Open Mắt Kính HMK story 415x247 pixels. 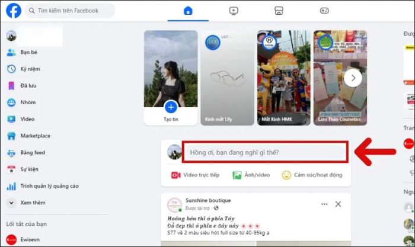pos(284,78)
